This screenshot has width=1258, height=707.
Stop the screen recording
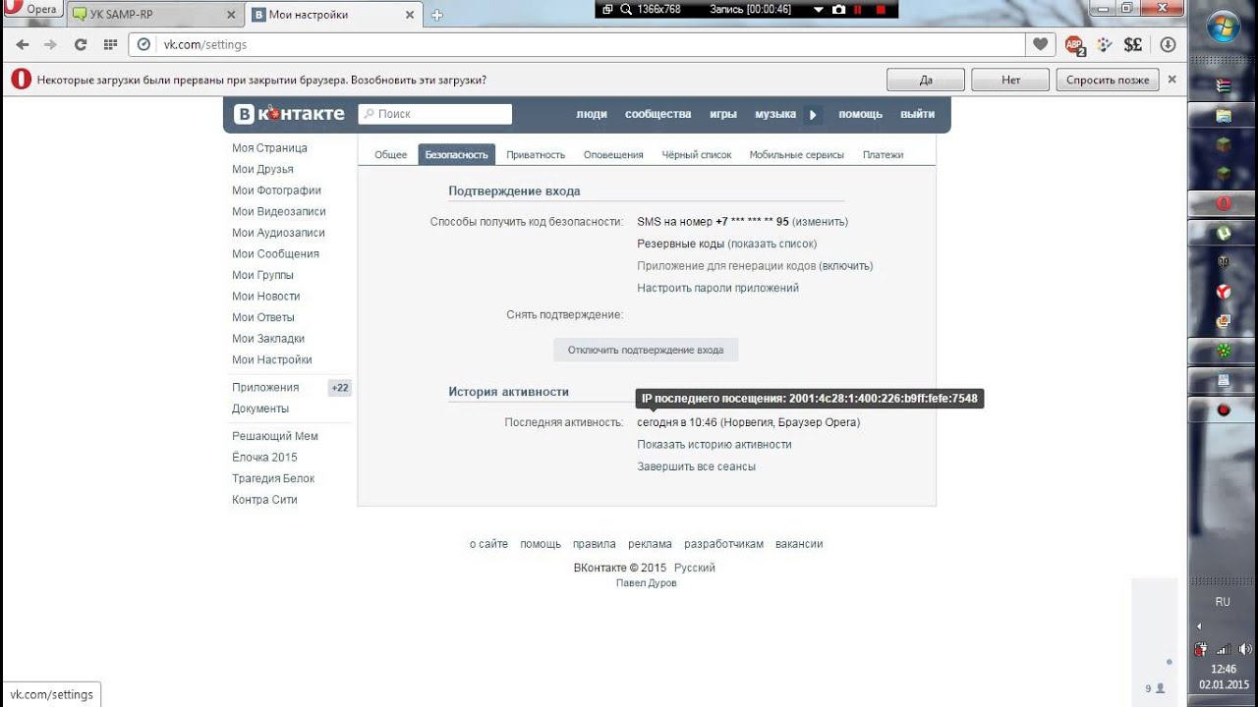[x=880, y=9]
